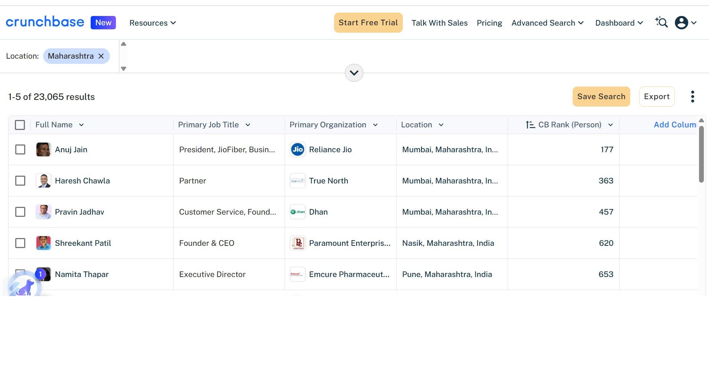The image size is (709, 368).
Task: Click the New badge beside logo
Action: point(103,23)
